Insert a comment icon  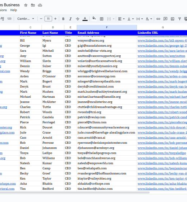click(165, 19)
